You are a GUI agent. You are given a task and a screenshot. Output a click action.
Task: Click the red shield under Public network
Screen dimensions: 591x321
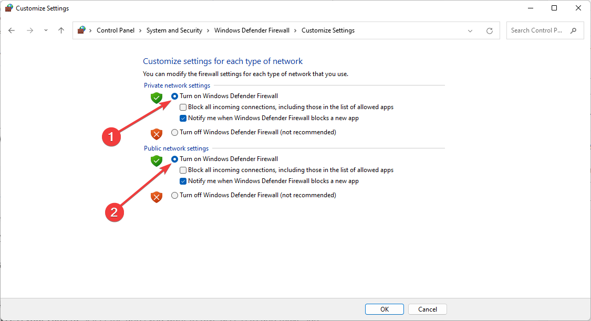coord(157,197)
